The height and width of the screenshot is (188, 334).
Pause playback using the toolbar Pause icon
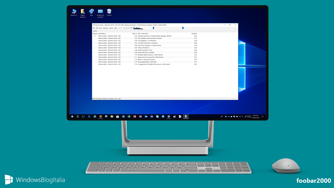click(124, 28)
